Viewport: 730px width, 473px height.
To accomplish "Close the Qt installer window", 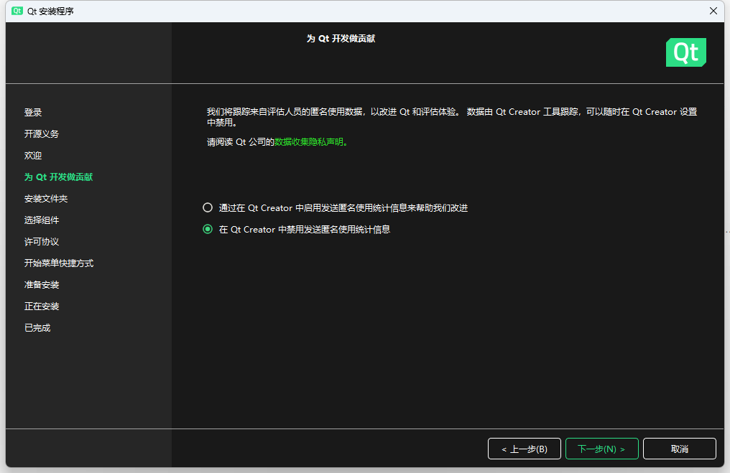I will (713, 11).
